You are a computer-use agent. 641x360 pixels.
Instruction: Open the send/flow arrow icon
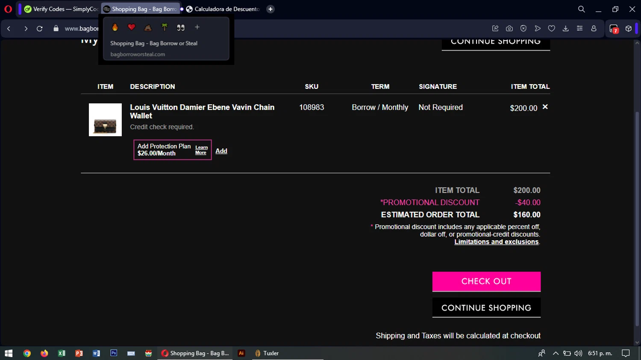(538, 29)
